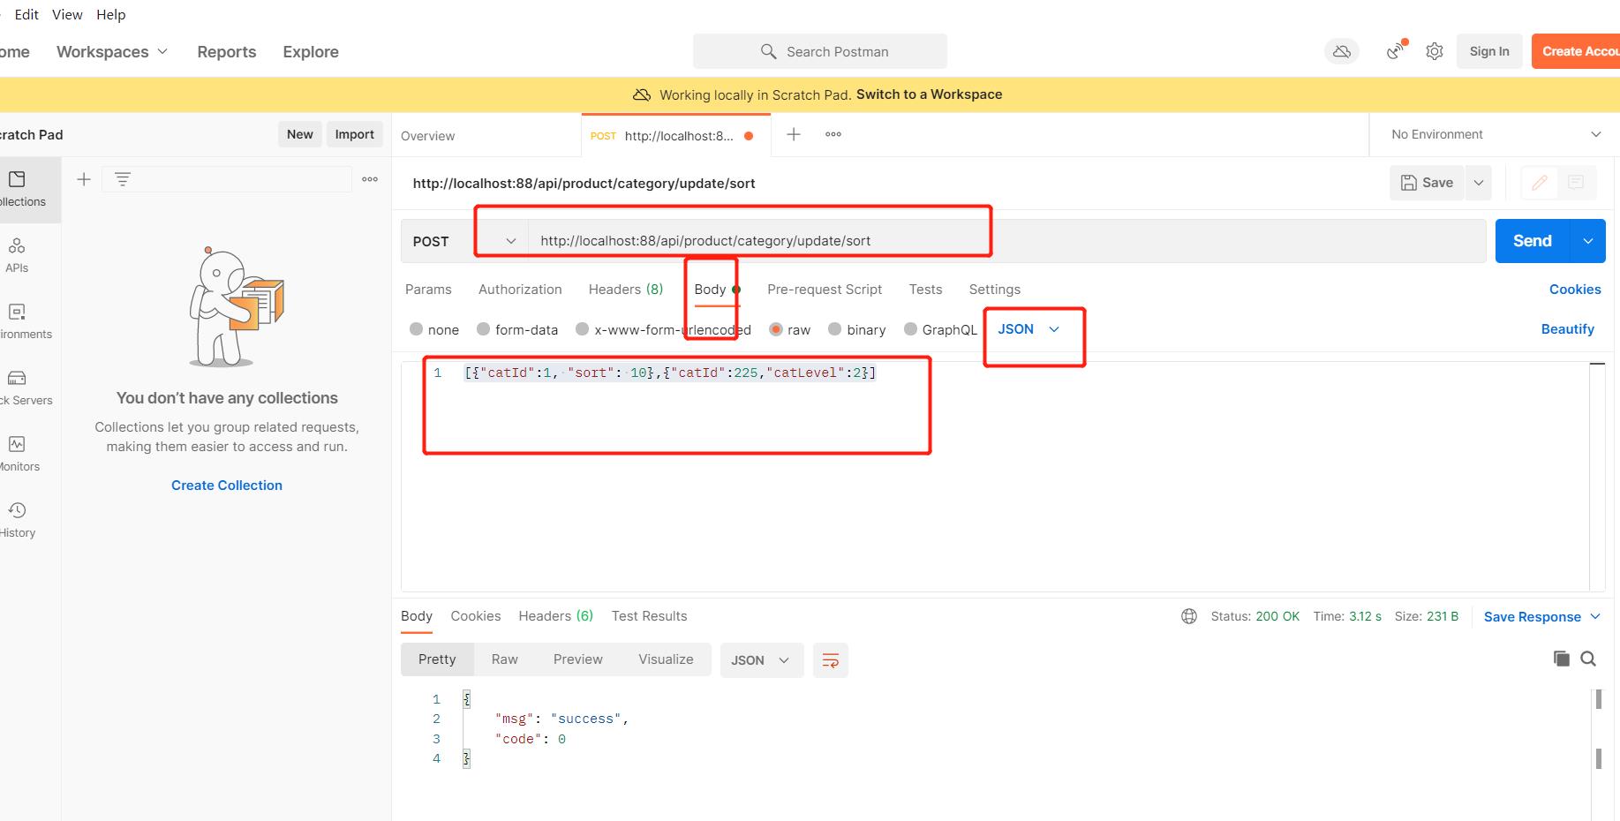Click the Create Collection link
Image resolution: width=1620 pixels, height=821 pixels.
[x=227, y=486]
